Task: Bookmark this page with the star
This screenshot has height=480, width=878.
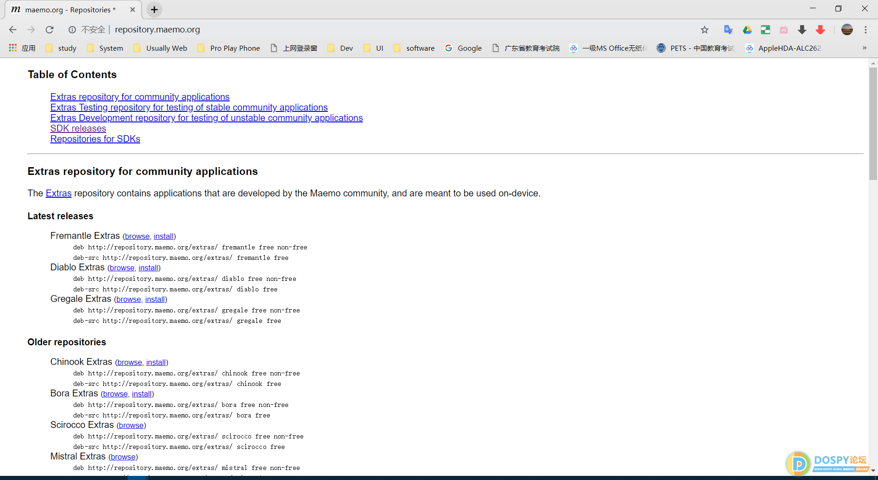Action: (705, 30)
